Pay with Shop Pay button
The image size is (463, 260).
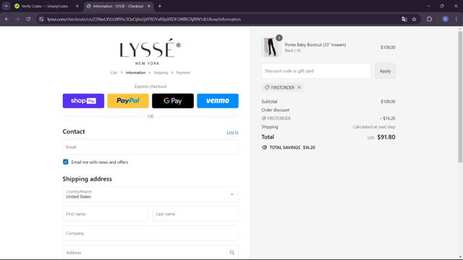(x=83, y=101)
